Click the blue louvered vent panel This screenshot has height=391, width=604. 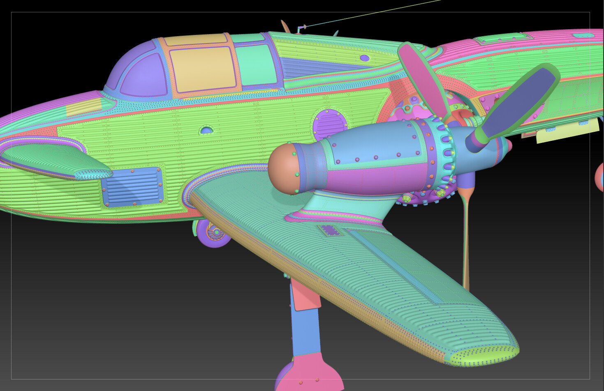[132, 186]
